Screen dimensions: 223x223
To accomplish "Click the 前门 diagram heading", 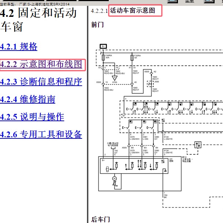I will pyautogui.click(x=97, y=25).
